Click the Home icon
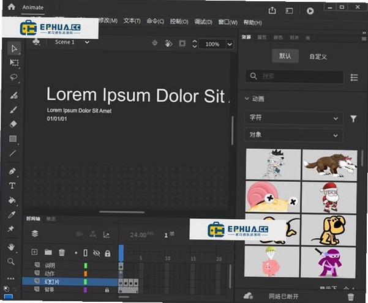The width and height of the screenshot is (368, 303). (x=11, y=7)
